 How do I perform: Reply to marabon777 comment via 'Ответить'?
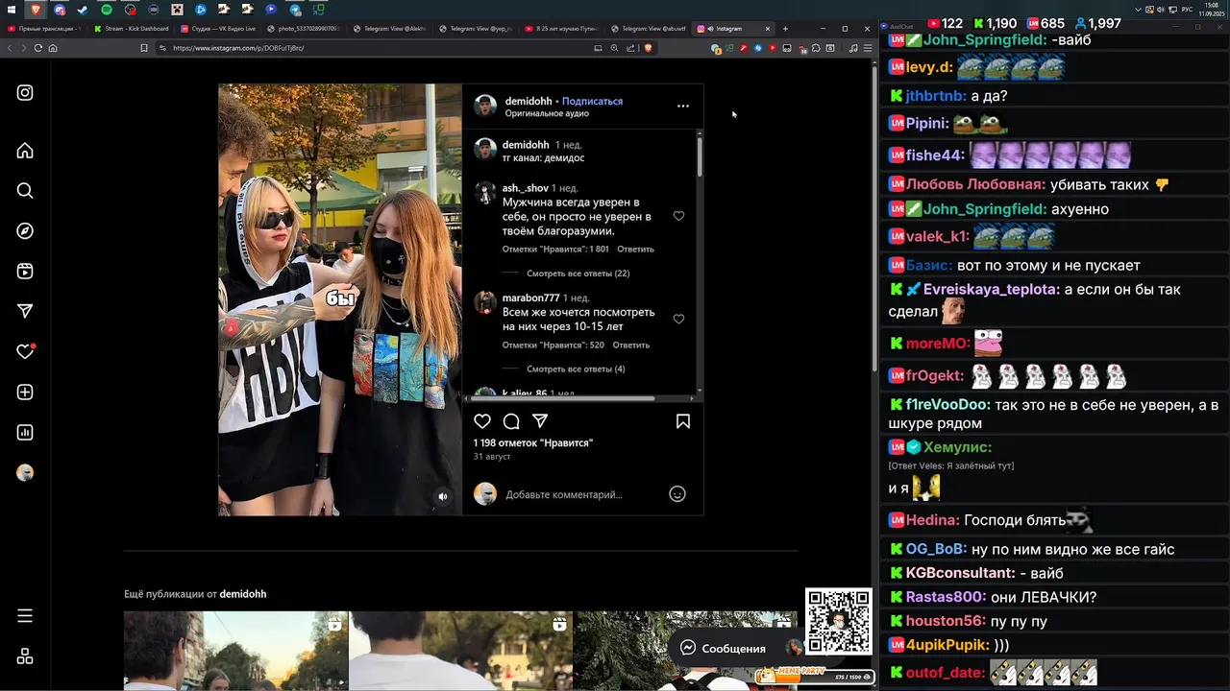[631, 345]
